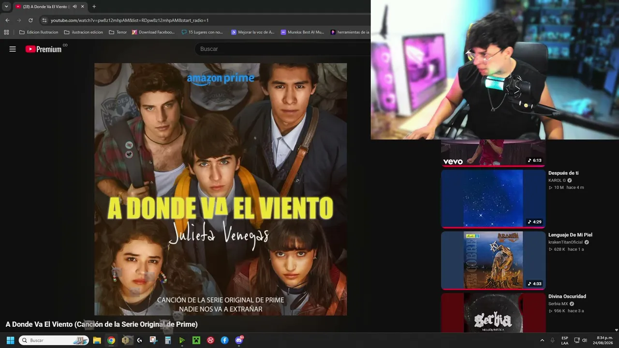Visit the Serbia MX channel name
The width and height of the screenshot is (619, 348).
558,304
